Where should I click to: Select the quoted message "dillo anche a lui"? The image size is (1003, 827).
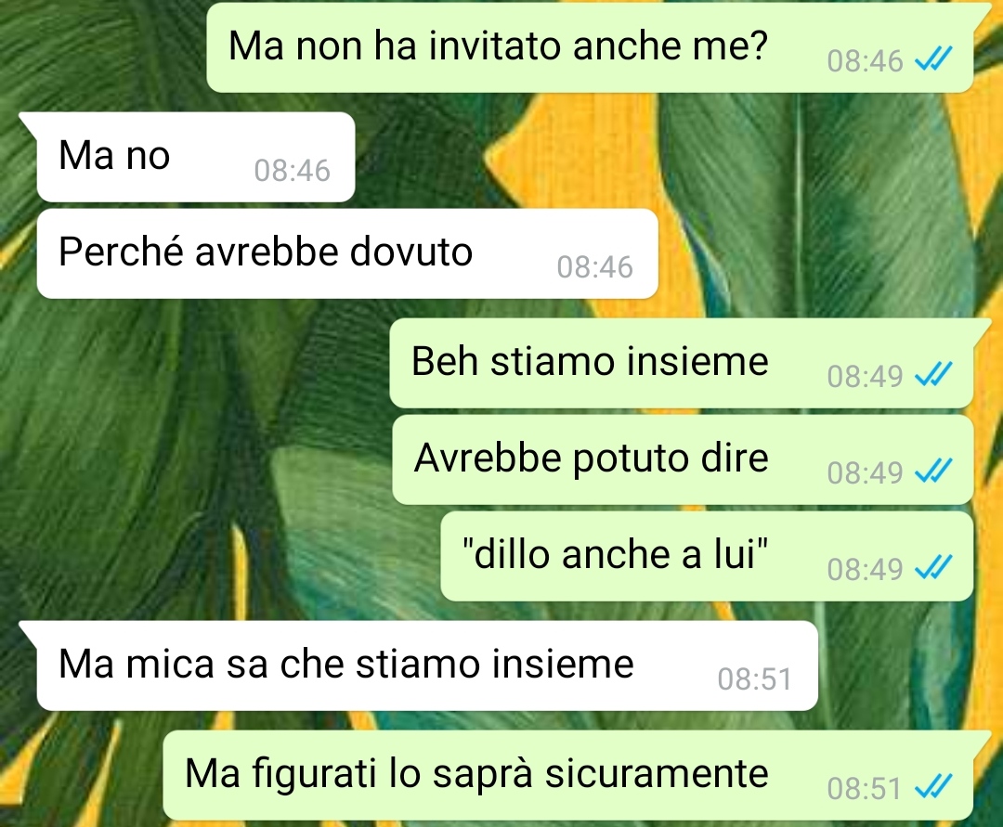(707, 556)
